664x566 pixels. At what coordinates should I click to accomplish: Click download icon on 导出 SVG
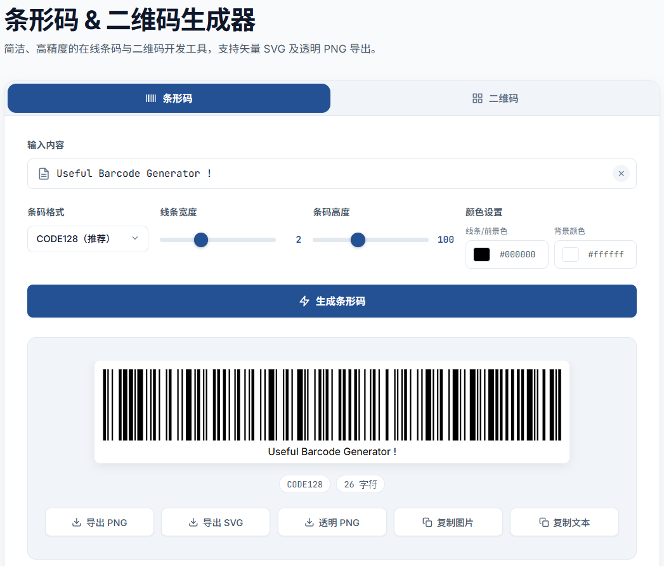(x=193, y=522)
